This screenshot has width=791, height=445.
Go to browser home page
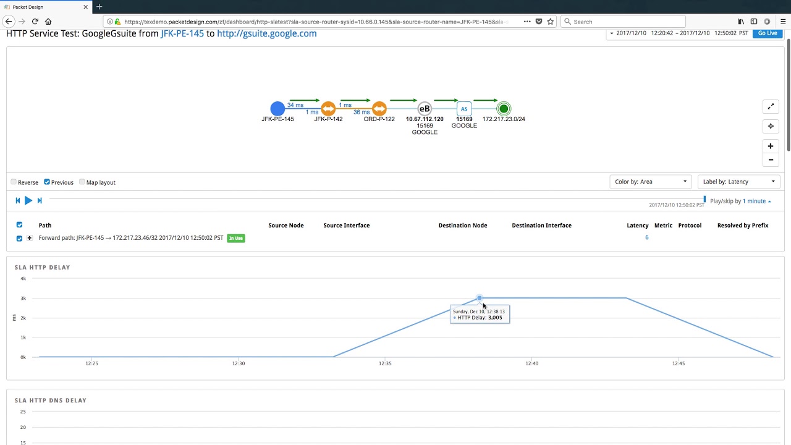point(48,22)
